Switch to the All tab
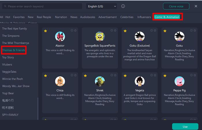The image size is (202, 130). 1,17
